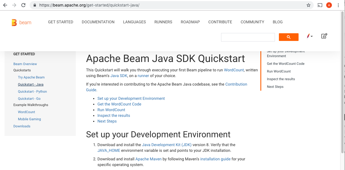Image resolution: width=345 pixels, height=170 pixels.
Task: Jump to Run WordCount bullet link
Action: [111, 110]
